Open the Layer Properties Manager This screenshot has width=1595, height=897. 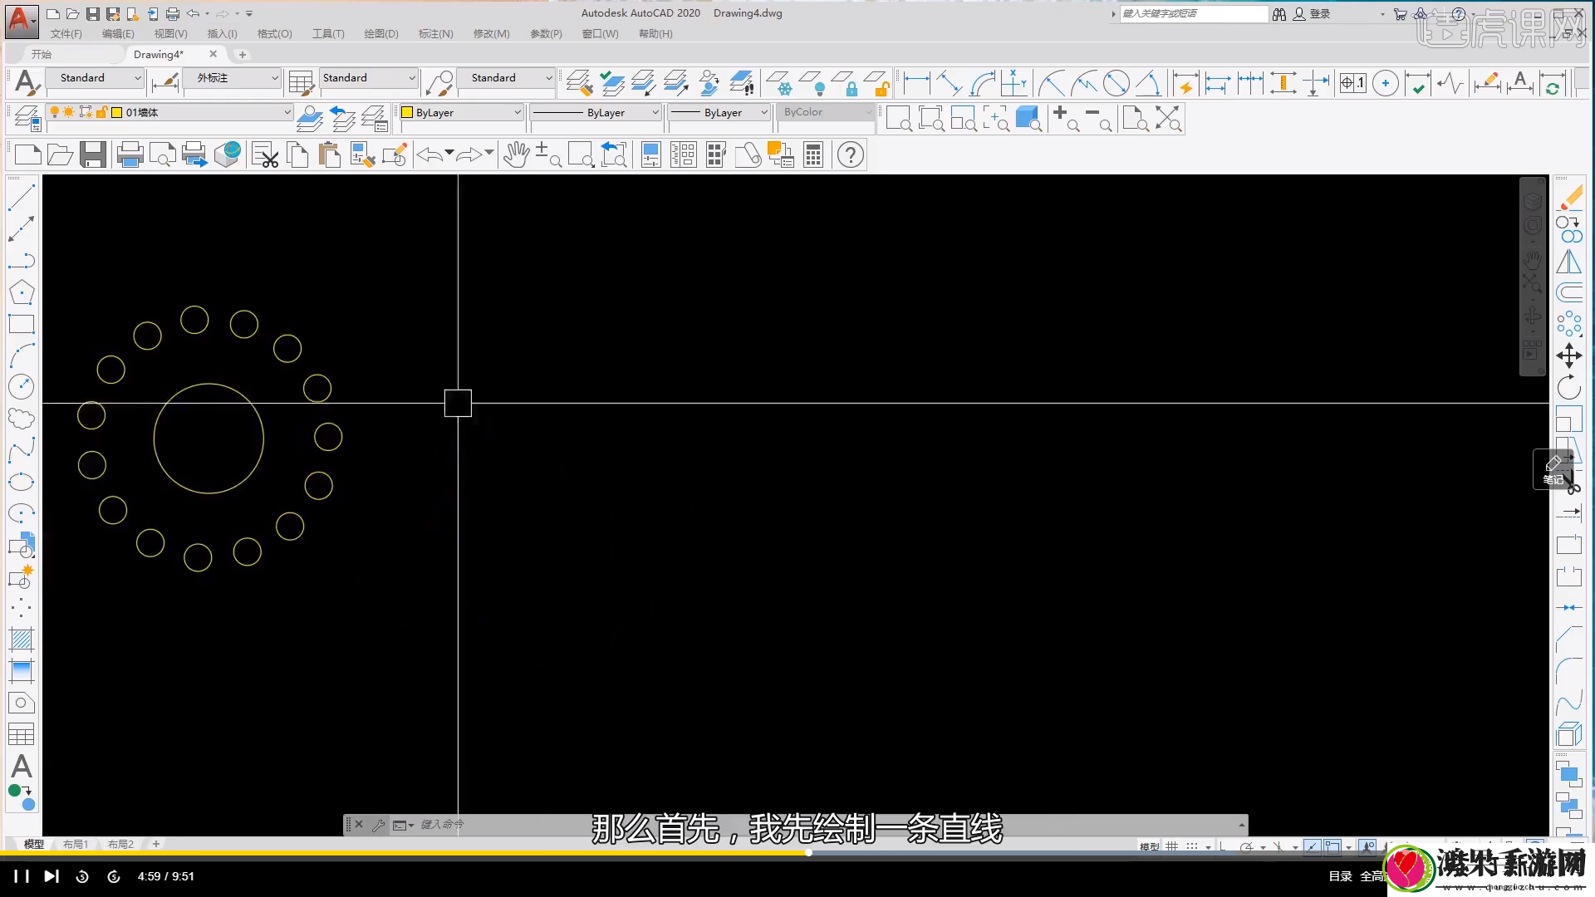tap(27, 119)
